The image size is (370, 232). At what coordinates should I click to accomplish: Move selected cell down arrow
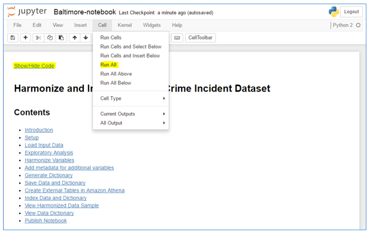coord(86,38)
